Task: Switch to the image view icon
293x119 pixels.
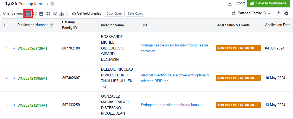Action: (x=41, y=13)
